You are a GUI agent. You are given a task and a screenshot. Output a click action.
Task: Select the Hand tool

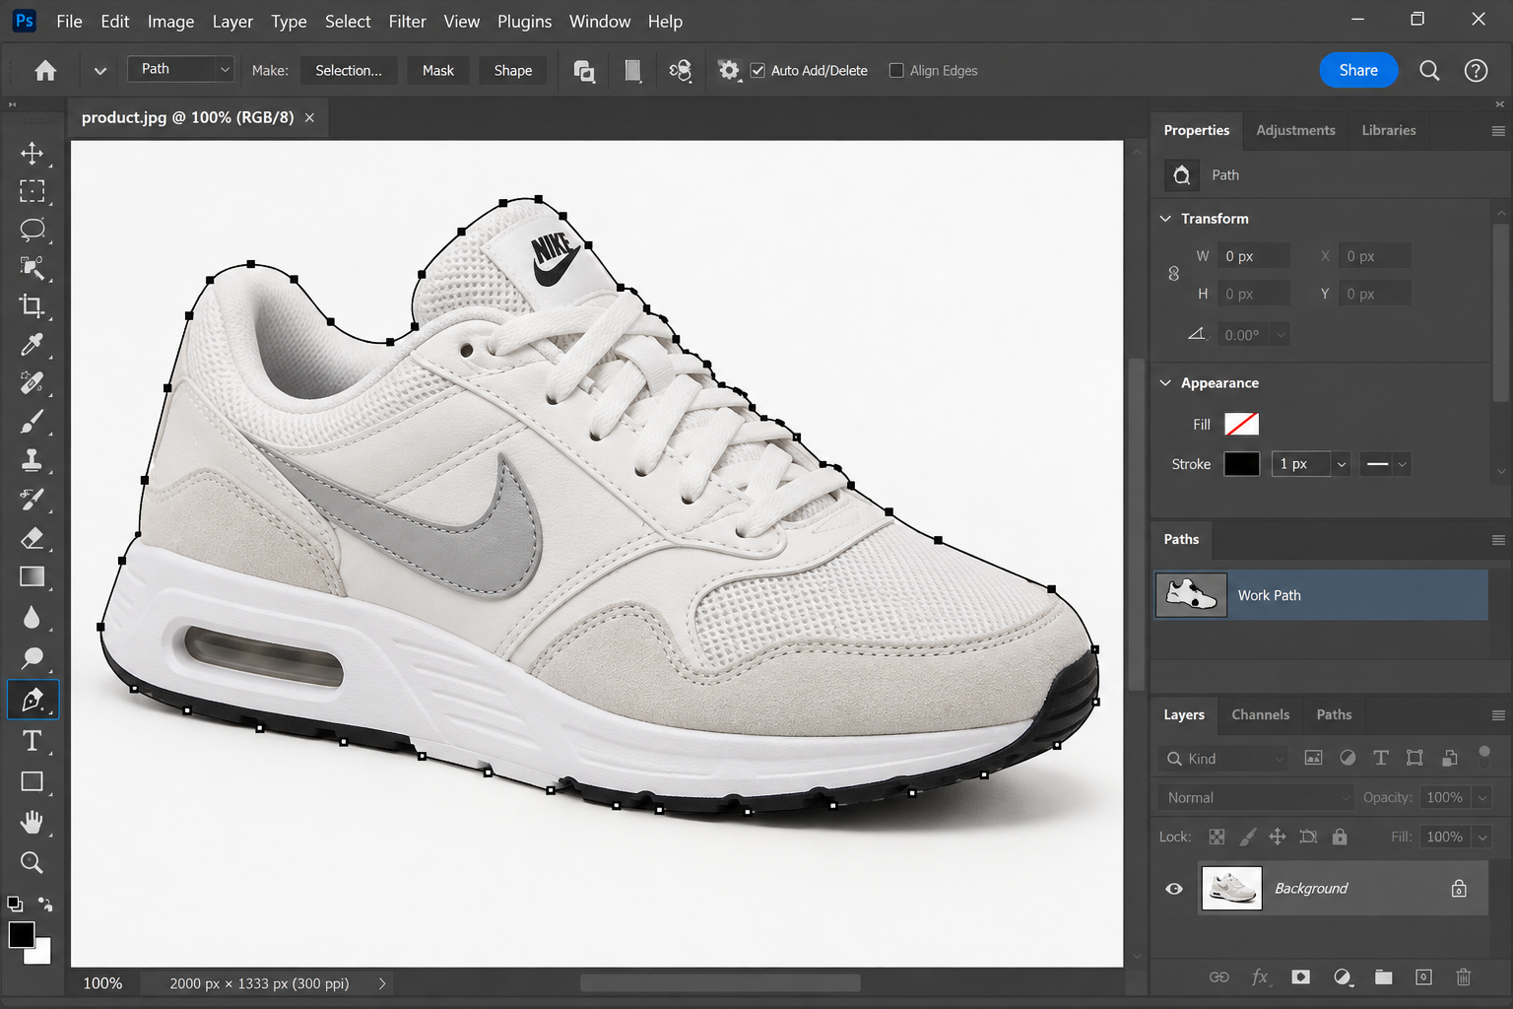[32, 822]
